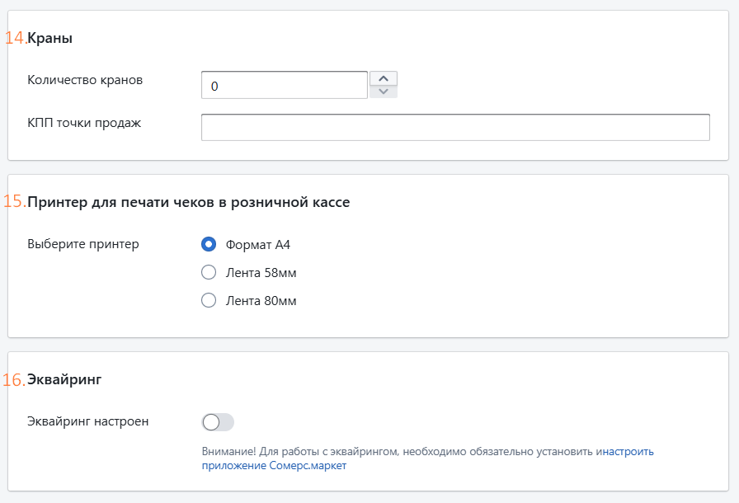Click the КПП точки продаж label text
The width and height of the screenshot is (739, 503).
pos(84,123)
